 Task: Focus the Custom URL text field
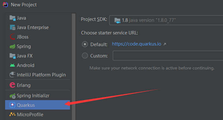click(x=168, y=56)
